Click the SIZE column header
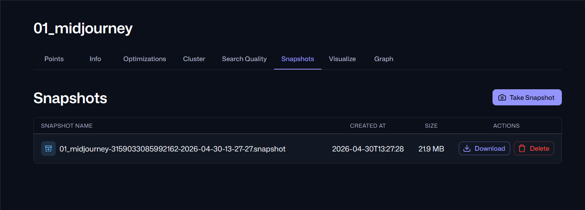This screenshot has height=210, width=585. coord(431,126)
